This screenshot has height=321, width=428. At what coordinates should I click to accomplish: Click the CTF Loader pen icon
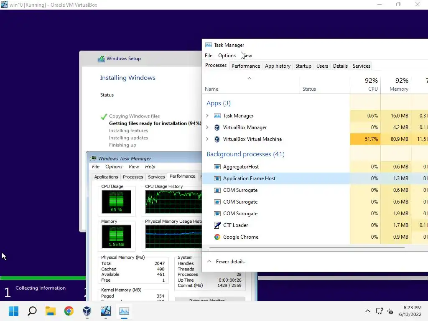pos(217,225)
